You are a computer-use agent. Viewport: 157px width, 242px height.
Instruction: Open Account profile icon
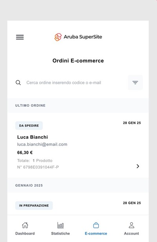131,225
